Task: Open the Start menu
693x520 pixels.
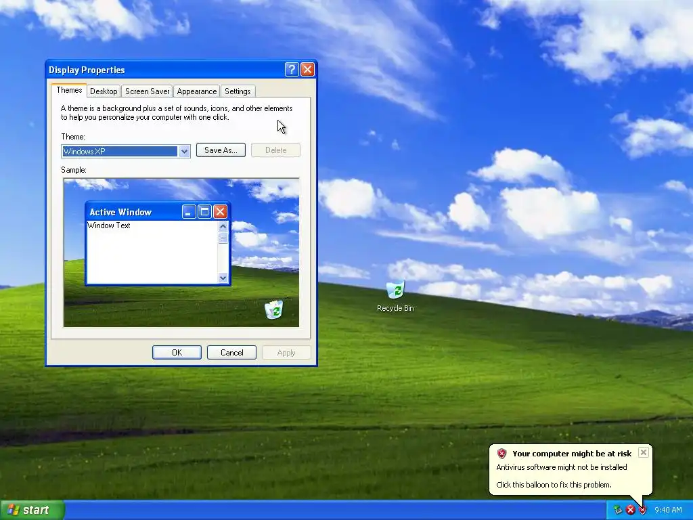Action: (x=32, y=510)
